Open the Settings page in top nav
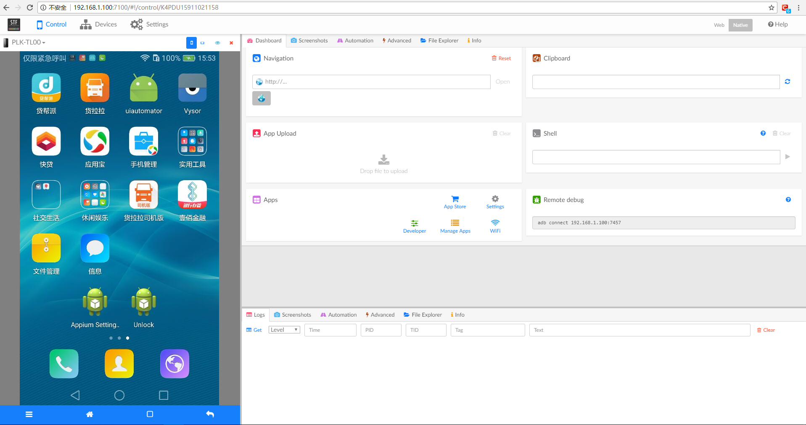 149,24
